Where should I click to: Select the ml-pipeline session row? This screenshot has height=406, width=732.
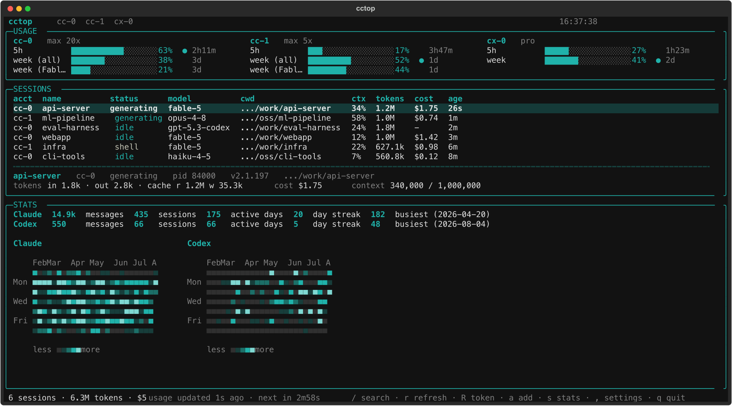coord(366,118)
